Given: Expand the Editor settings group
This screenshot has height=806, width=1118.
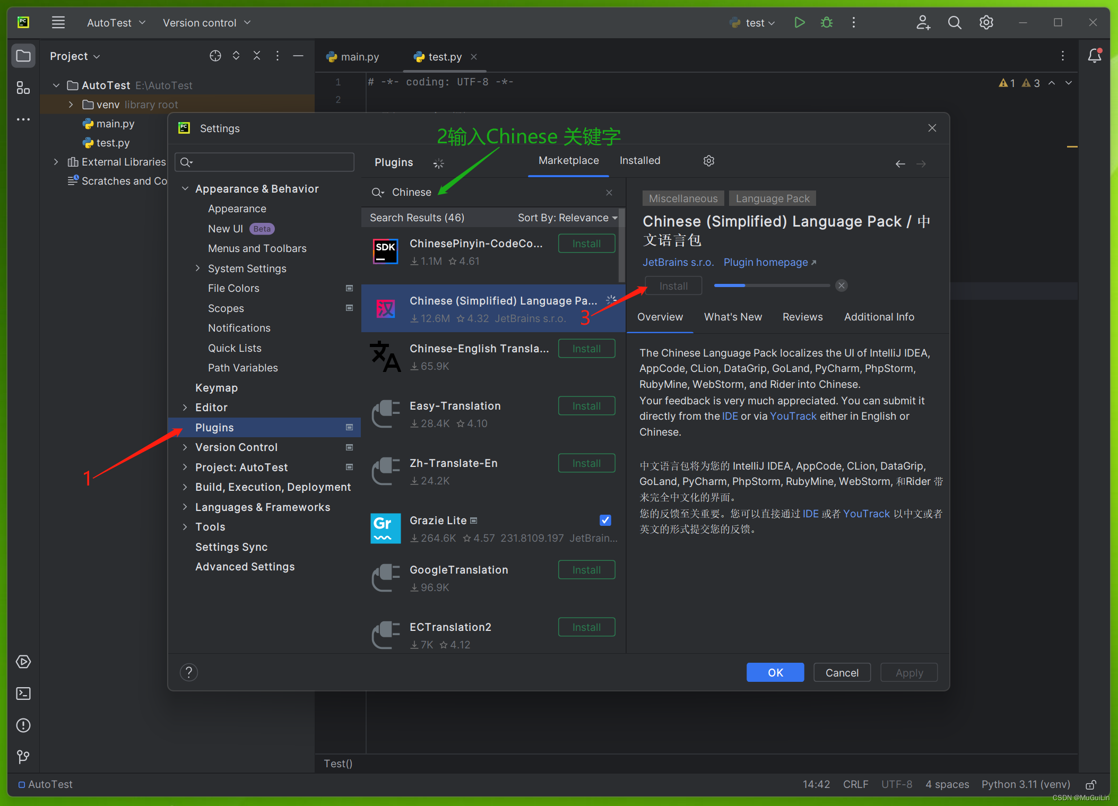Looking at the screenshot, I should click(x=185, y=407).
